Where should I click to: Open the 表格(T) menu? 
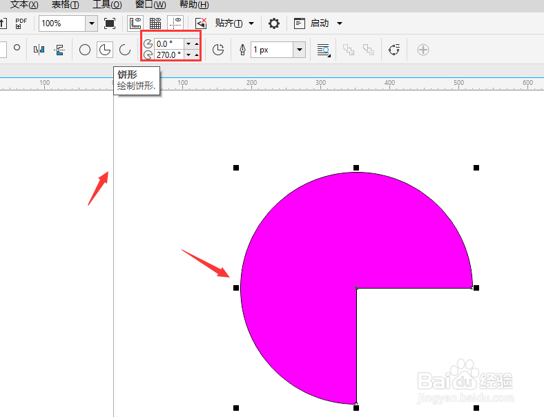[65, 5]
